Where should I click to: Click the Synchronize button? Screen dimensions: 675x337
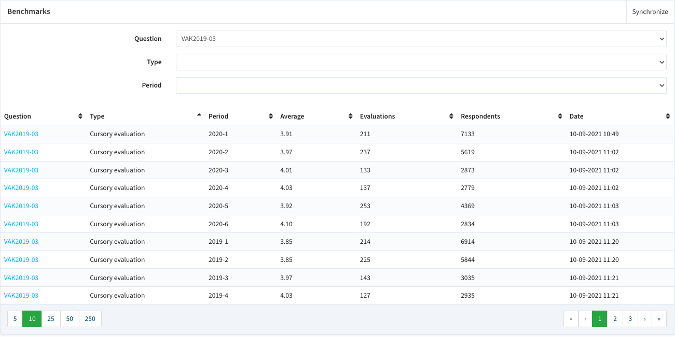[x=650, y=12]
